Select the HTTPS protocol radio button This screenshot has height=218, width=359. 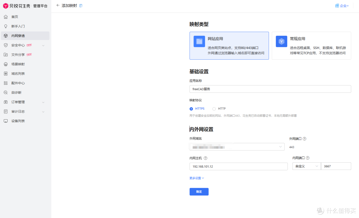pos(191,109)
